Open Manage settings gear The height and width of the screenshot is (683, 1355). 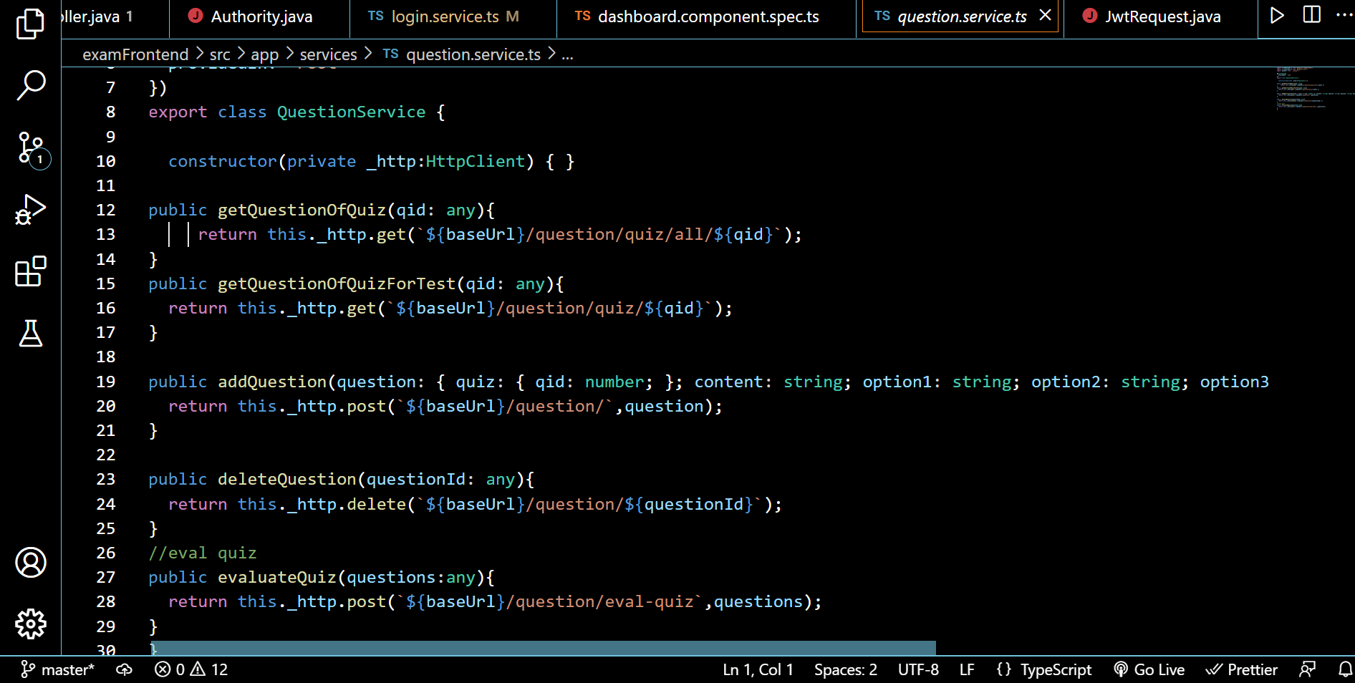pyautogui.click(x=30, y=624)
